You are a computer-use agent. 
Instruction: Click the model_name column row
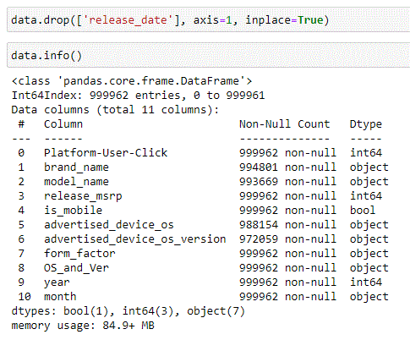coord(200,182)
